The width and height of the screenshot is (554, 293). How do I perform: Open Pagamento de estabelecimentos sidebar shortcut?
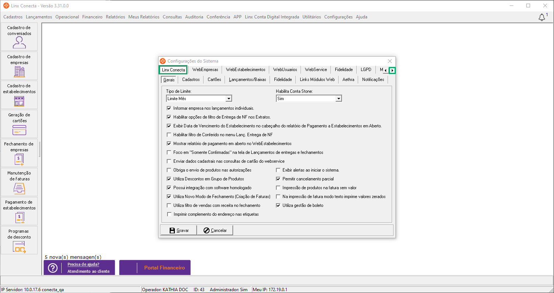tap(19, 211)
